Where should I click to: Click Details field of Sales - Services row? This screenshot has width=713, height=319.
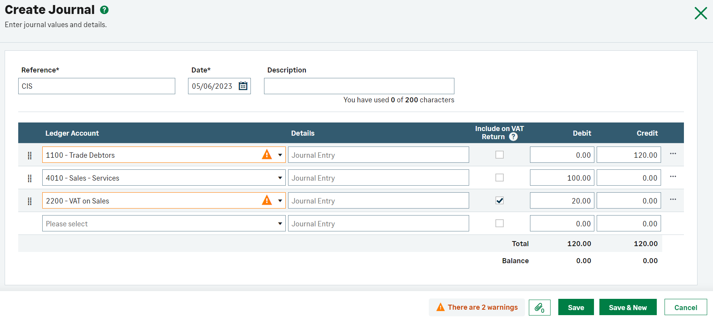[378, 178]
